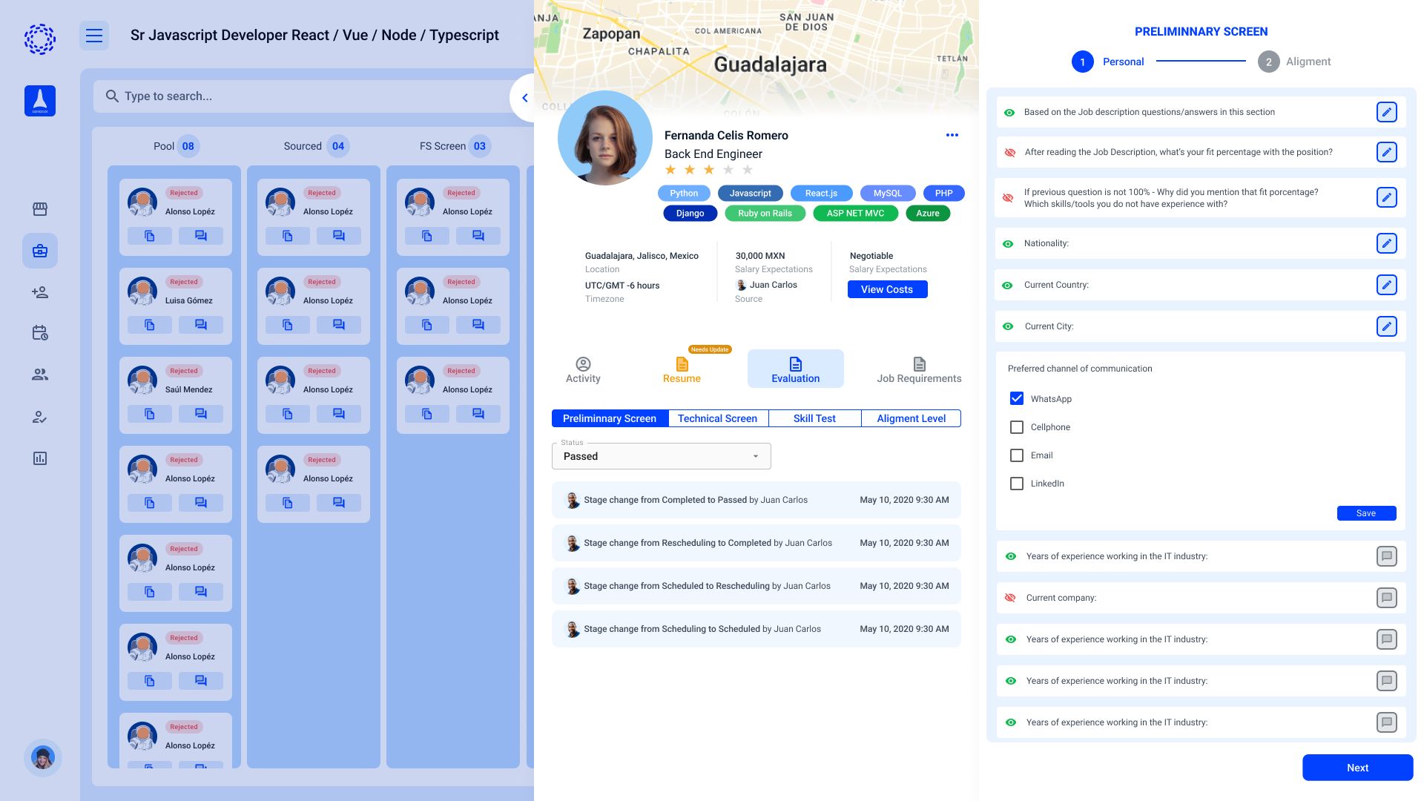Toggle visibility eye for the Current City question
Viewport: 1424px width, 801px height.
pos(1008,326)
